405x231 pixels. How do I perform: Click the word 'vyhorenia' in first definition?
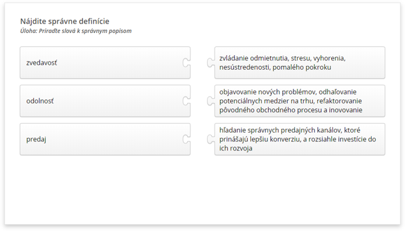coord(329,58)
